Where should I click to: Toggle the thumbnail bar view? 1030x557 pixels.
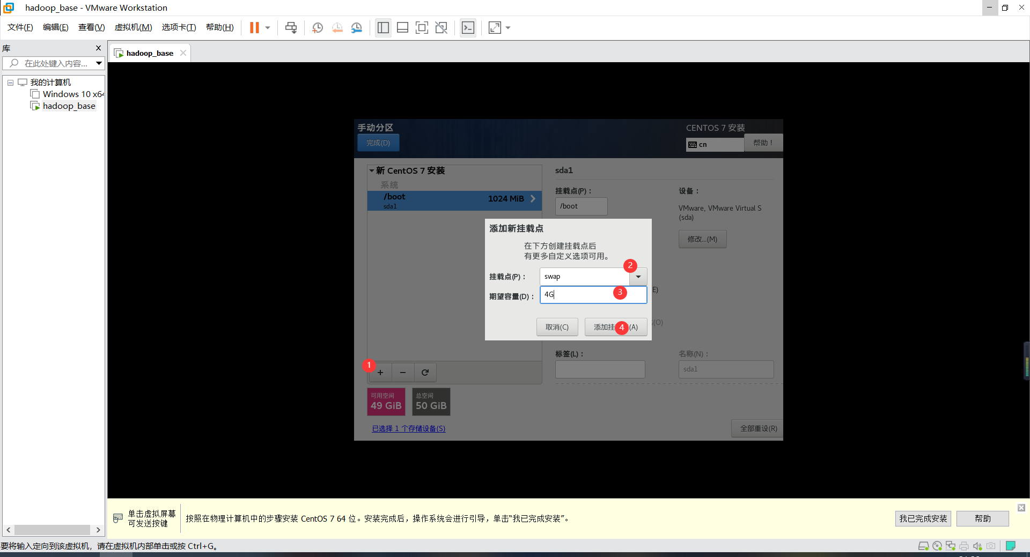point(402,27)
